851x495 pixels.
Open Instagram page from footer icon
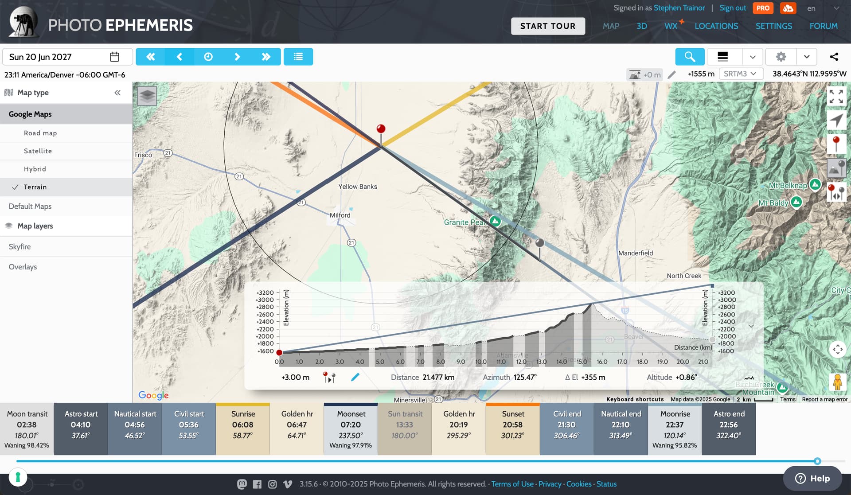[x=273, y=484]
